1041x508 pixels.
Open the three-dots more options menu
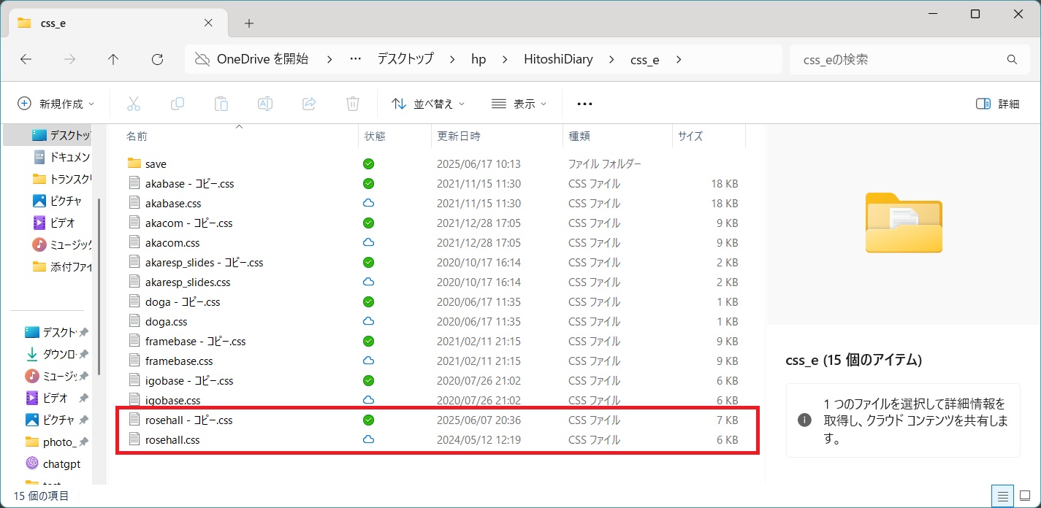click(x=584, y=104)
